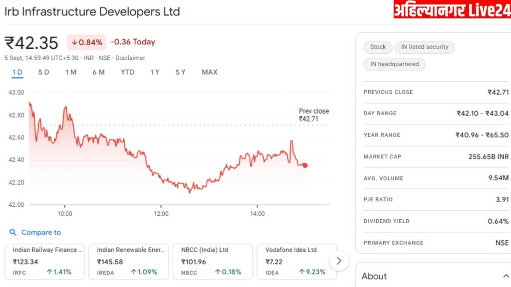Select the YTD chart range

[x=127, y=72]
